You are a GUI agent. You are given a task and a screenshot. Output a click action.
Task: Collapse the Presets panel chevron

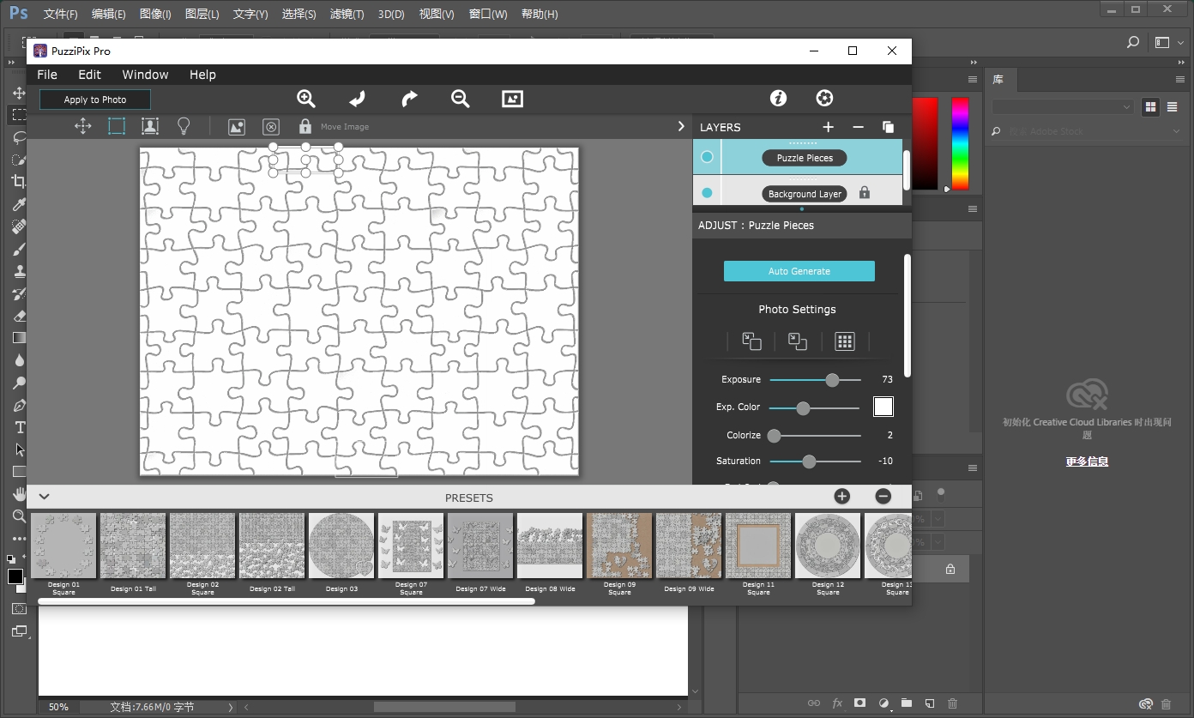44,497
